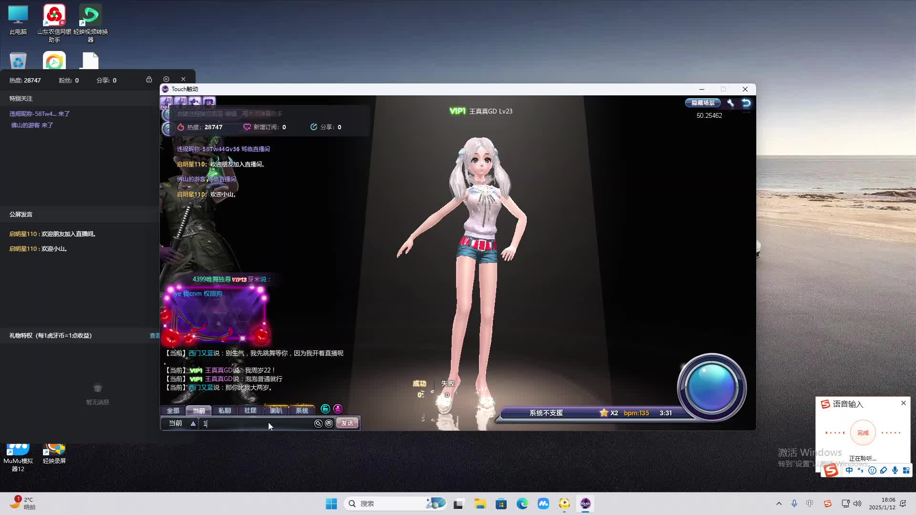This screenshot has height=515, width=916.
Task: Toggle the lock icon on stream panel
Action: [x=149, y=79]
